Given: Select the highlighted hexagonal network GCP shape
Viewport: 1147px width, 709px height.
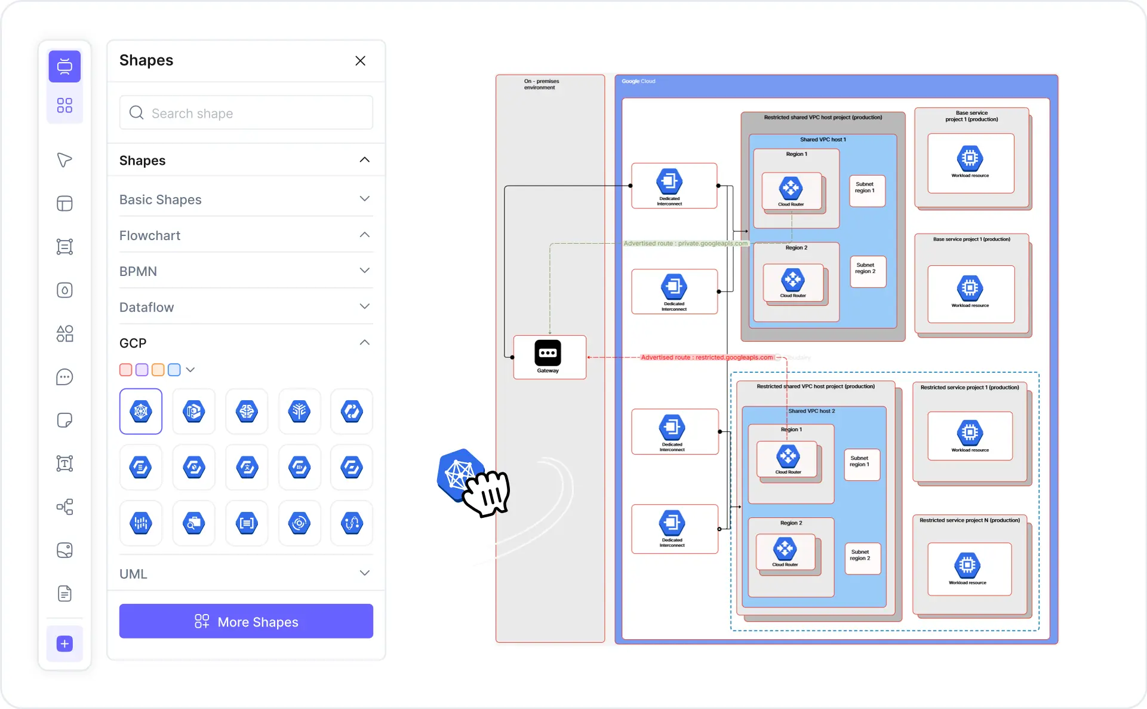Looking at the screenshot, I should coord(141,411).
